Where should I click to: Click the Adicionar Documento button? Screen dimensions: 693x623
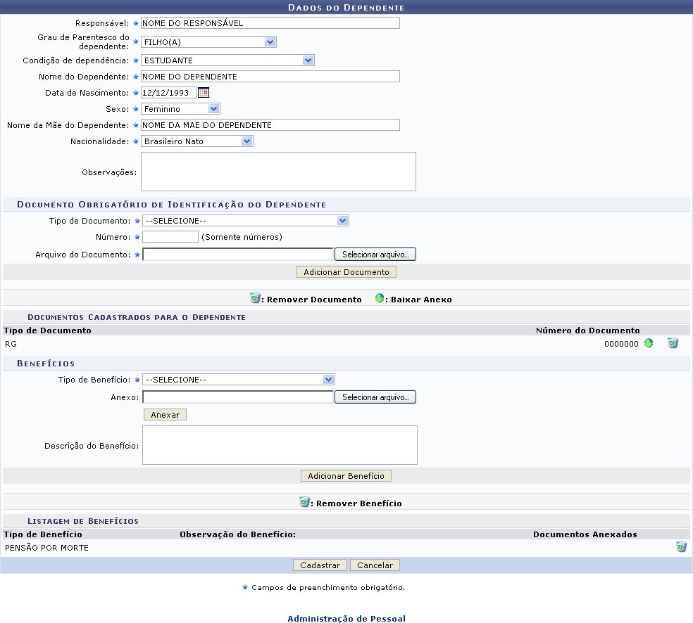(x=346, y=272)
